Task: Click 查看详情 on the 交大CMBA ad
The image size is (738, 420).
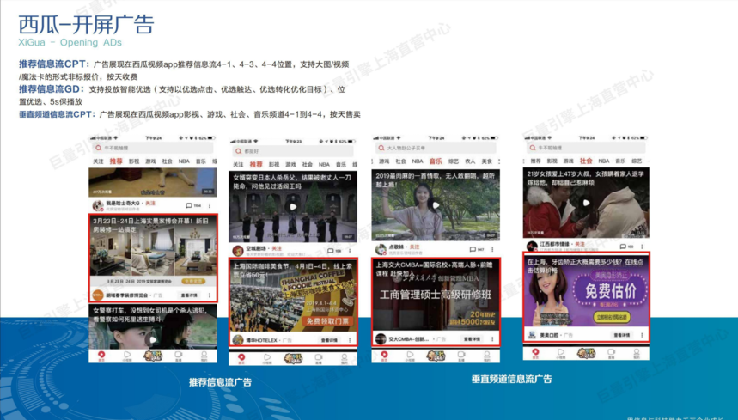Action: coord(472,338)
